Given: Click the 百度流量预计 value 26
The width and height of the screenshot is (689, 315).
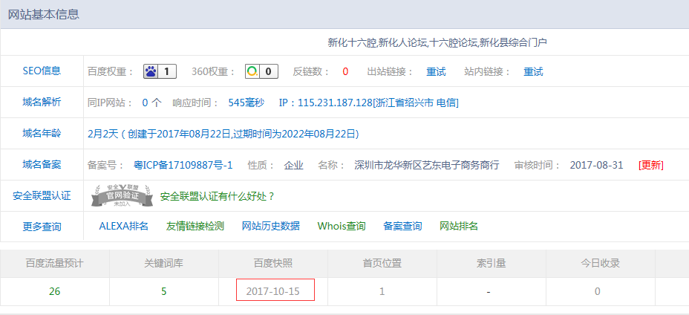Looking at the screenshot, I should 54,291.
